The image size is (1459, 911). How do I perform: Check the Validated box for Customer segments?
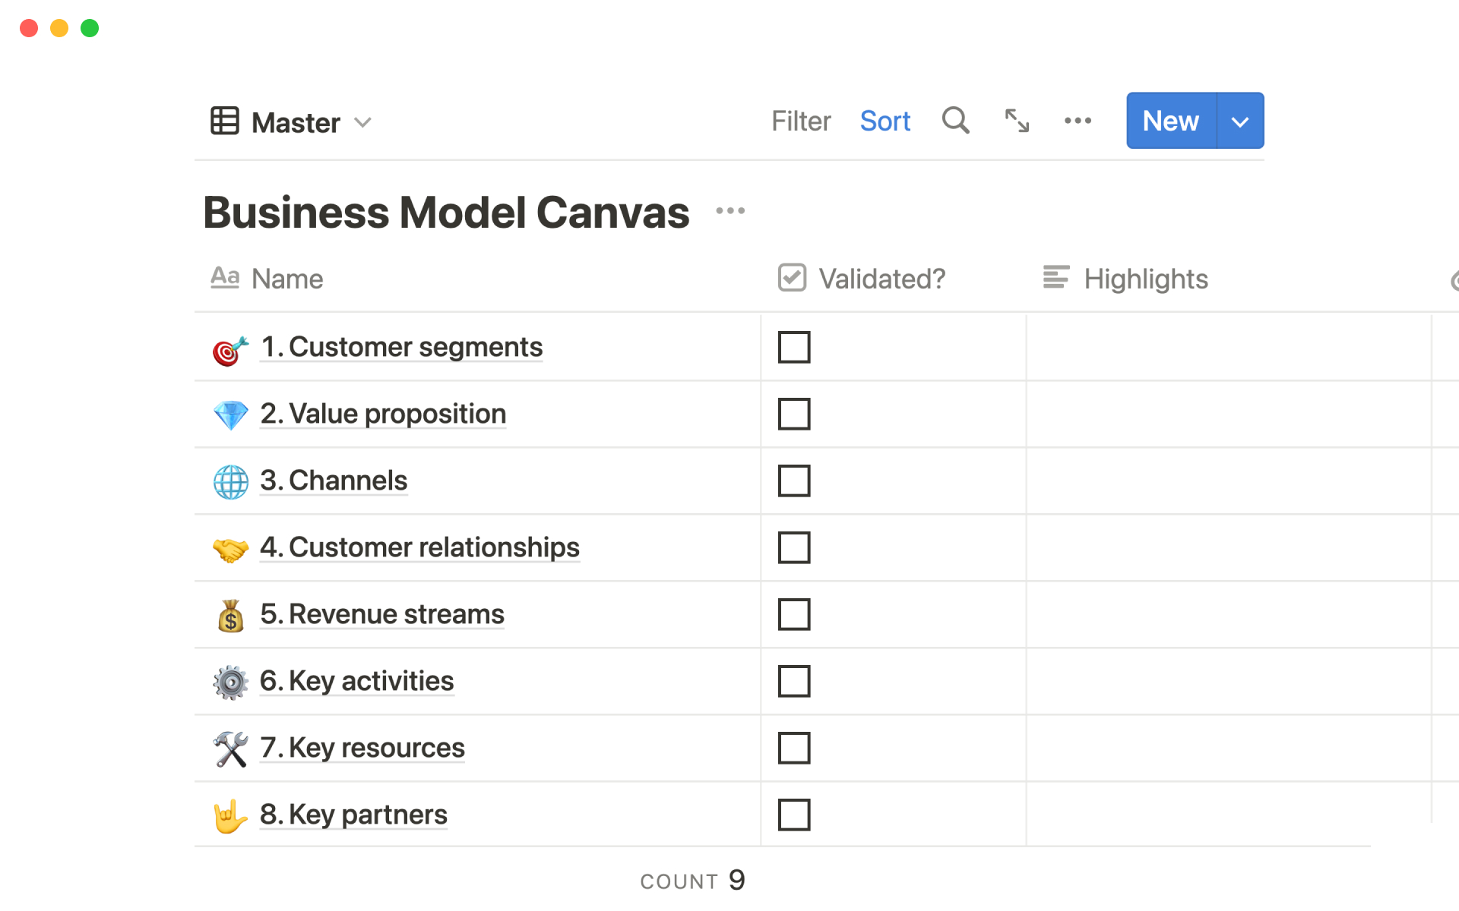[x=794, y=347]
